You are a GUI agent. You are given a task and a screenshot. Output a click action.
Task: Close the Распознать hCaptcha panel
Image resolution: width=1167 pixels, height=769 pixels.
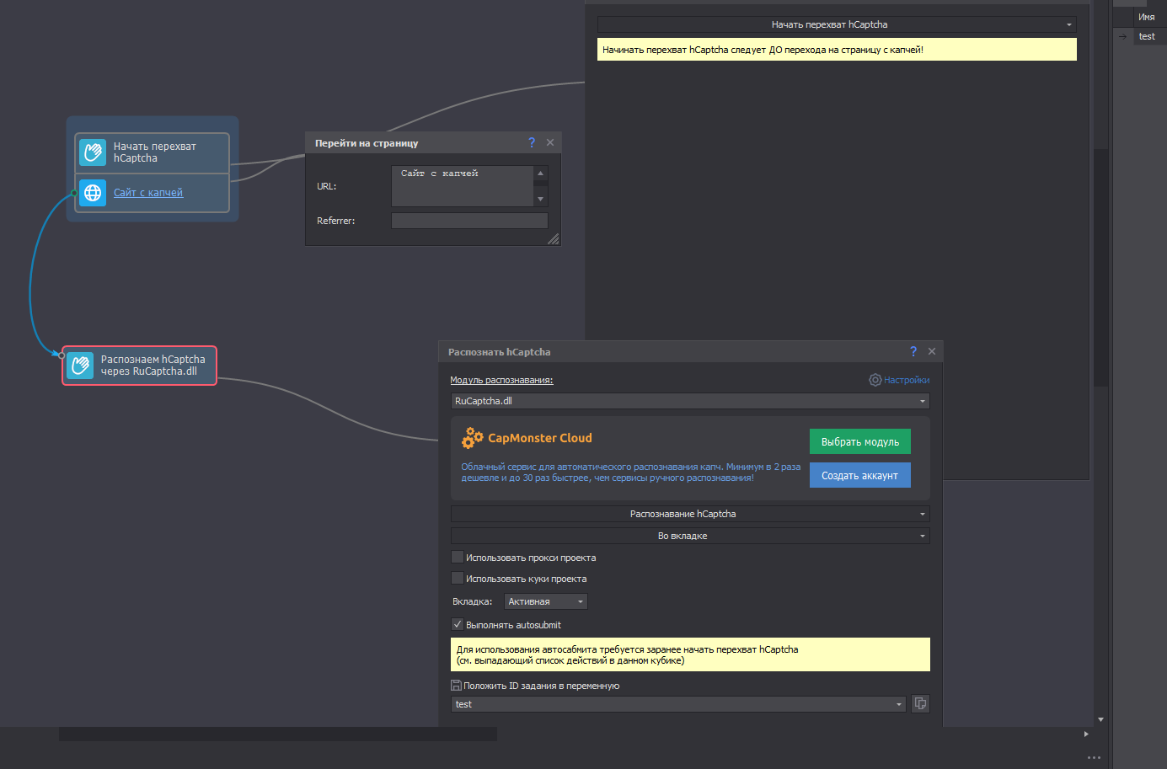click(932, 351)
